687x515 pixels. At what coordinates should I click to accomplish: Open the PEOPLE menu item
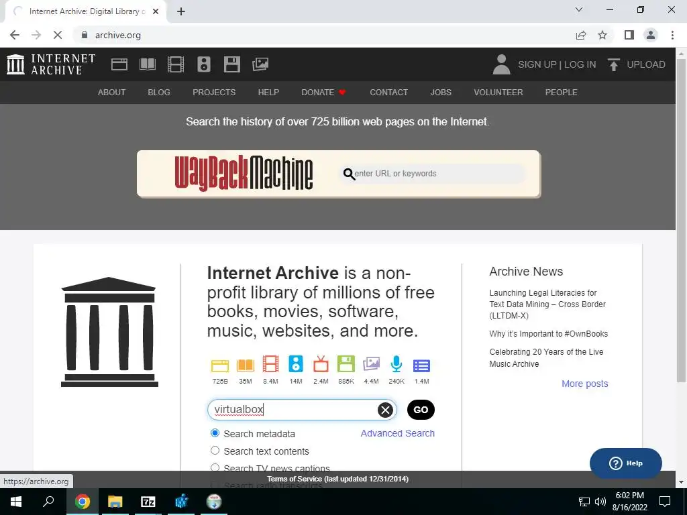tap(562, 93)
